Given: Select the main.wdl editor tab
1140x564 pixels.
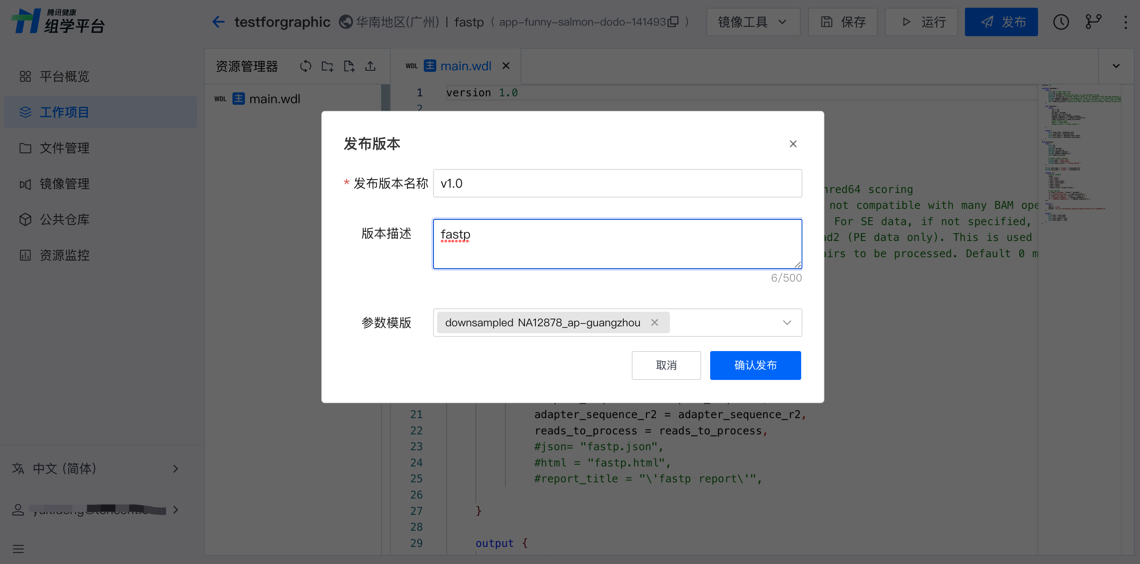Looking at the screenshot, I should [x=465, y=66].
